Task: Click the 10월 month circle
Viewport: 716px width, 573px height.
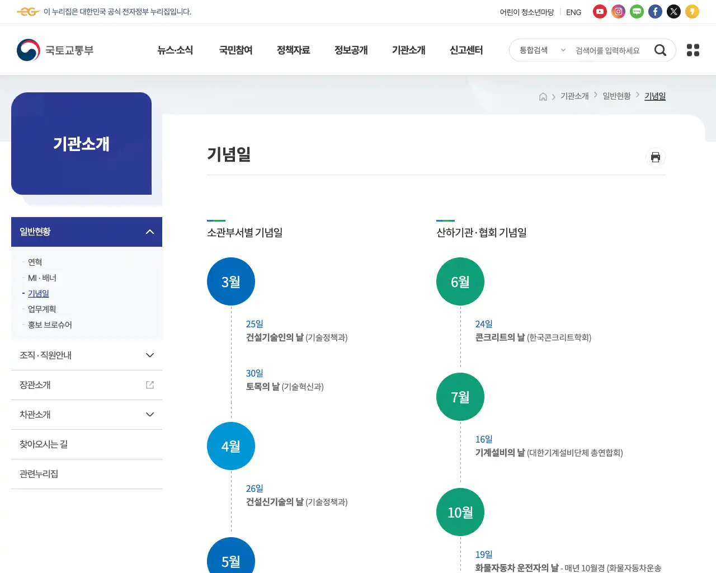Action: (460, 512)
